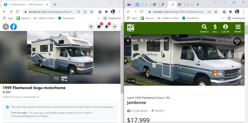The image size is (248, 123).
Task: Open Chrome three-dot menu in Facebook window
Action: click(119, 12)
